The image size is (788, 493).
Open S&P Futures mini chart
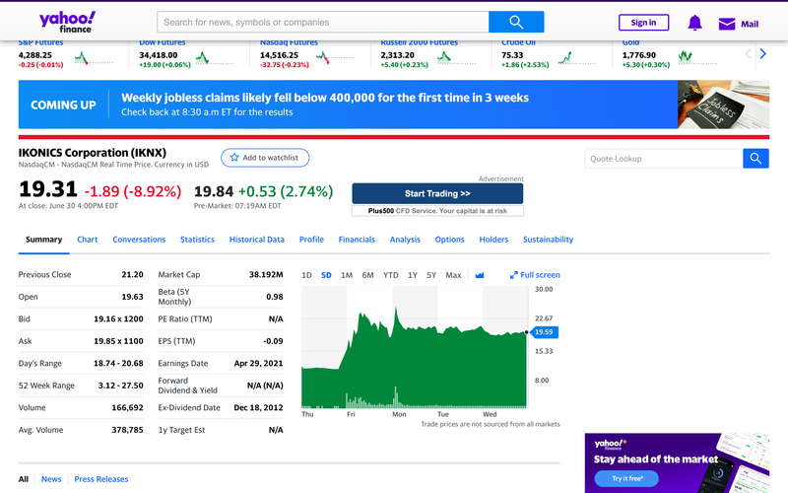[94, 58]
